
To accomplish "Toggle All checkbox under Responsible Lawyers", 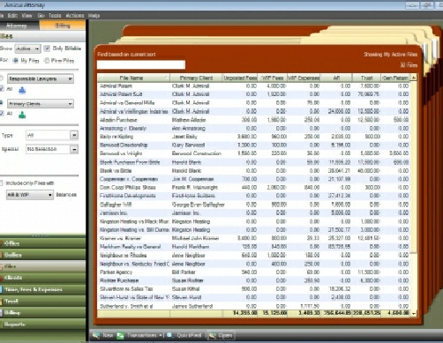I will click(2, 89).
